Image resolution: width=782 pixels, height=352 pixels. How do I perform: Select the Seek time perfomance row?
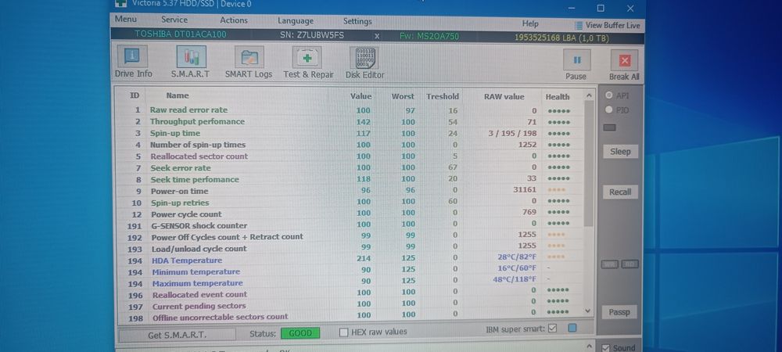click(x=351, y=179)
